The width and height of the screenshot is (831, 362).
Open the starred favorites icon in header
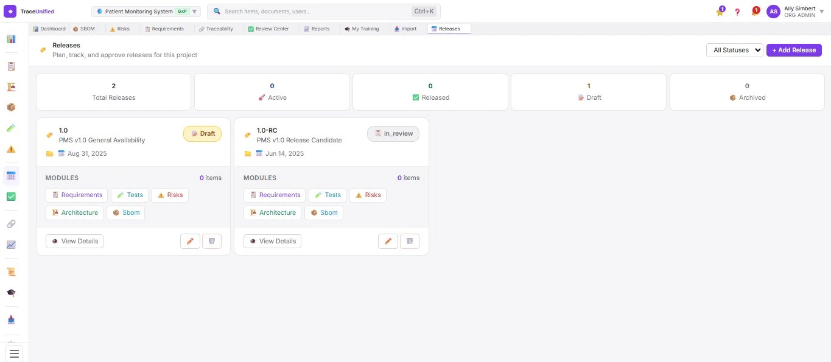point(720,12)
